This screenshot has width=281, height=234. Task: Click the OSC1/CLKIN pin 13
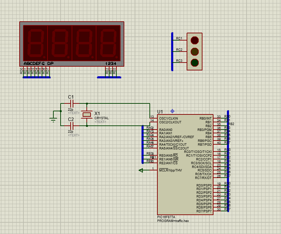(153, 118)
